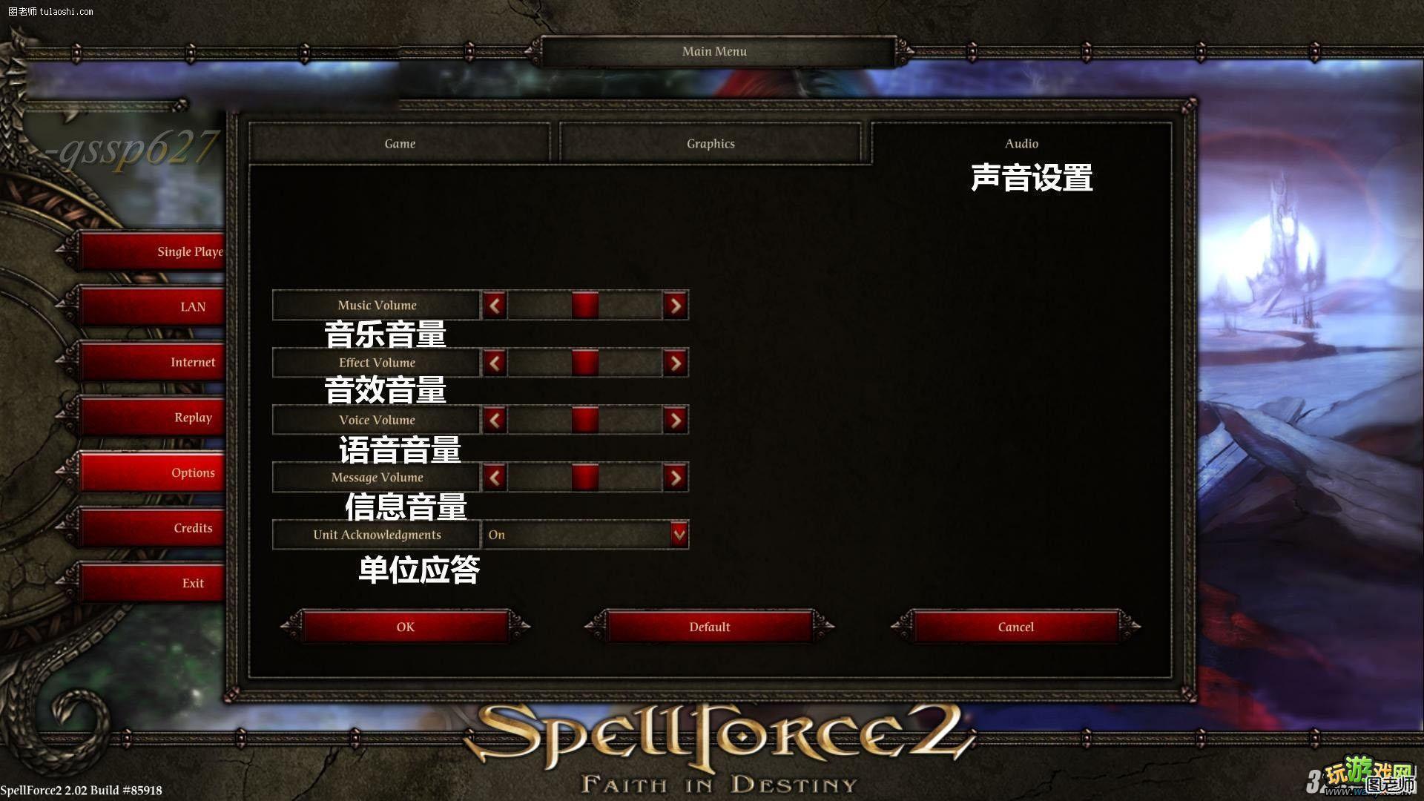Image resolution: width=1424 pixels, height=801 pixels.
Task: Click Cancel to discard changes
Action: [1016, 626]
